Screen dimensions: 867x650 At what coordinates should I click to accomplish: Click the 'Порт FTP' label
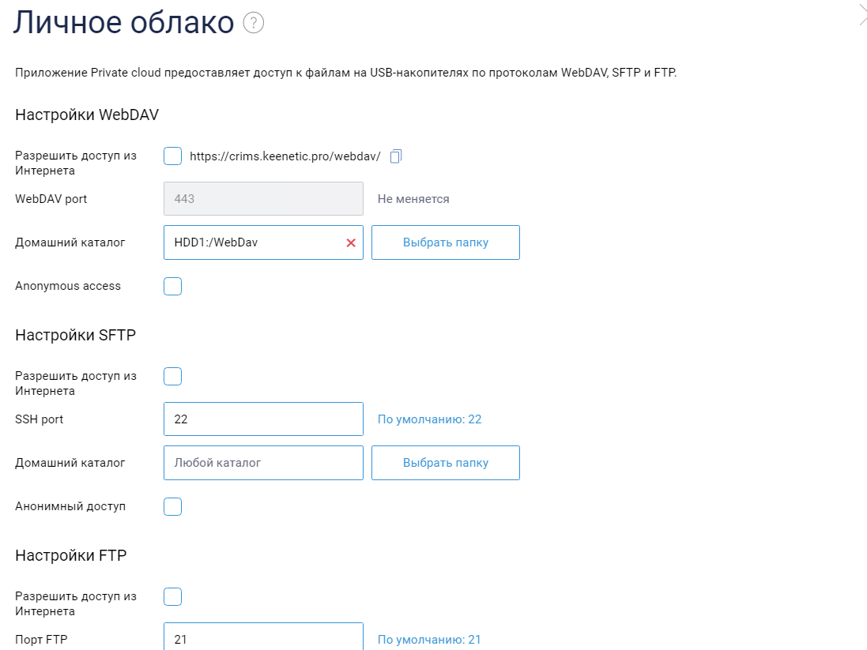41,640
